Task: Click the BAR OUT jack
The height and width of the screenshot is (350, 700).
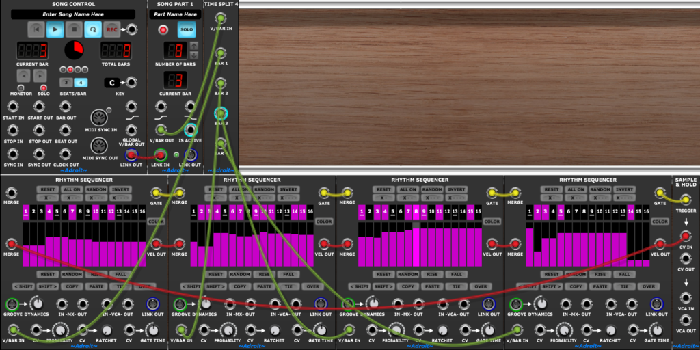Action: click(x=66, y=107)
